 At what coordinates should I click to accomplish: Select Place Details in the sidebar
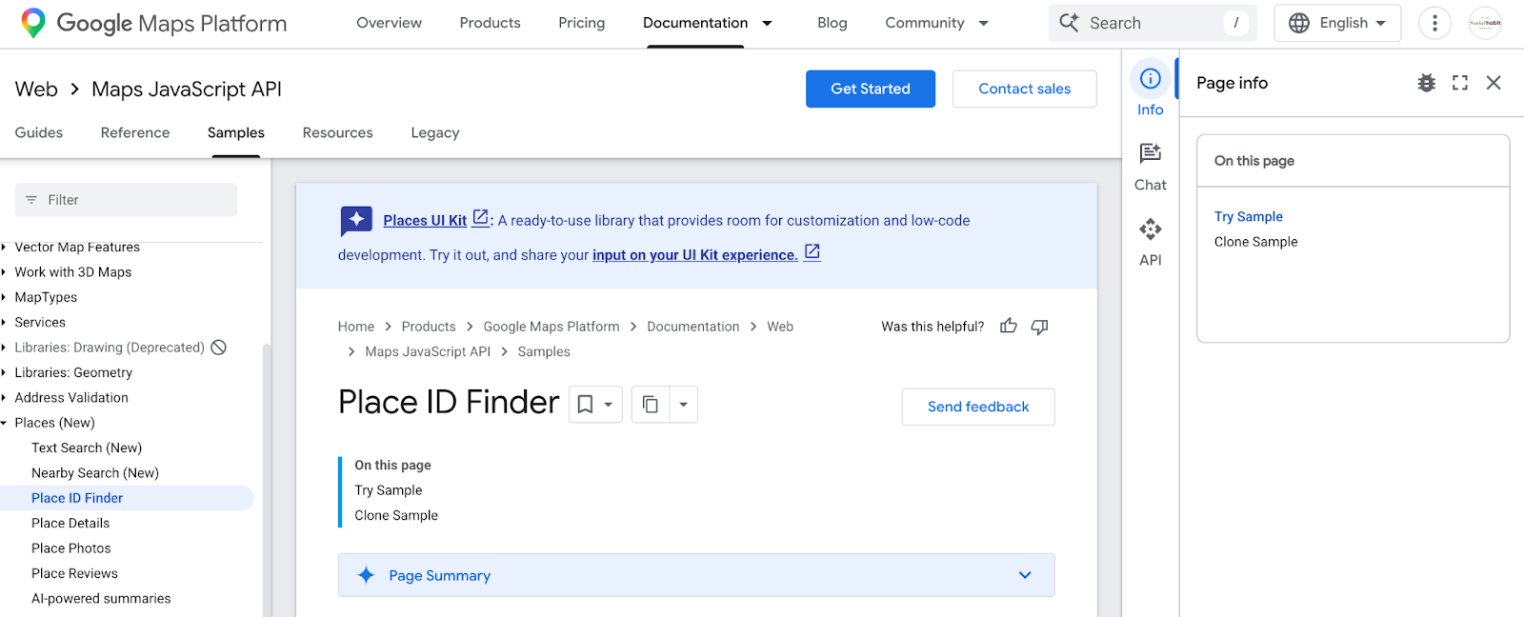click(x=70, y=523)
